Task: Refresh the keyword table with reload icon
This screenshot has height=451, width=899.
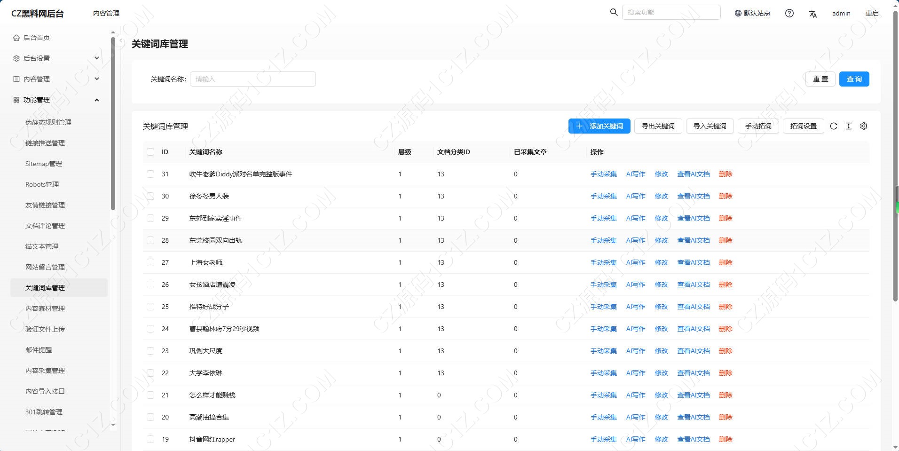Action: [834, 126]
